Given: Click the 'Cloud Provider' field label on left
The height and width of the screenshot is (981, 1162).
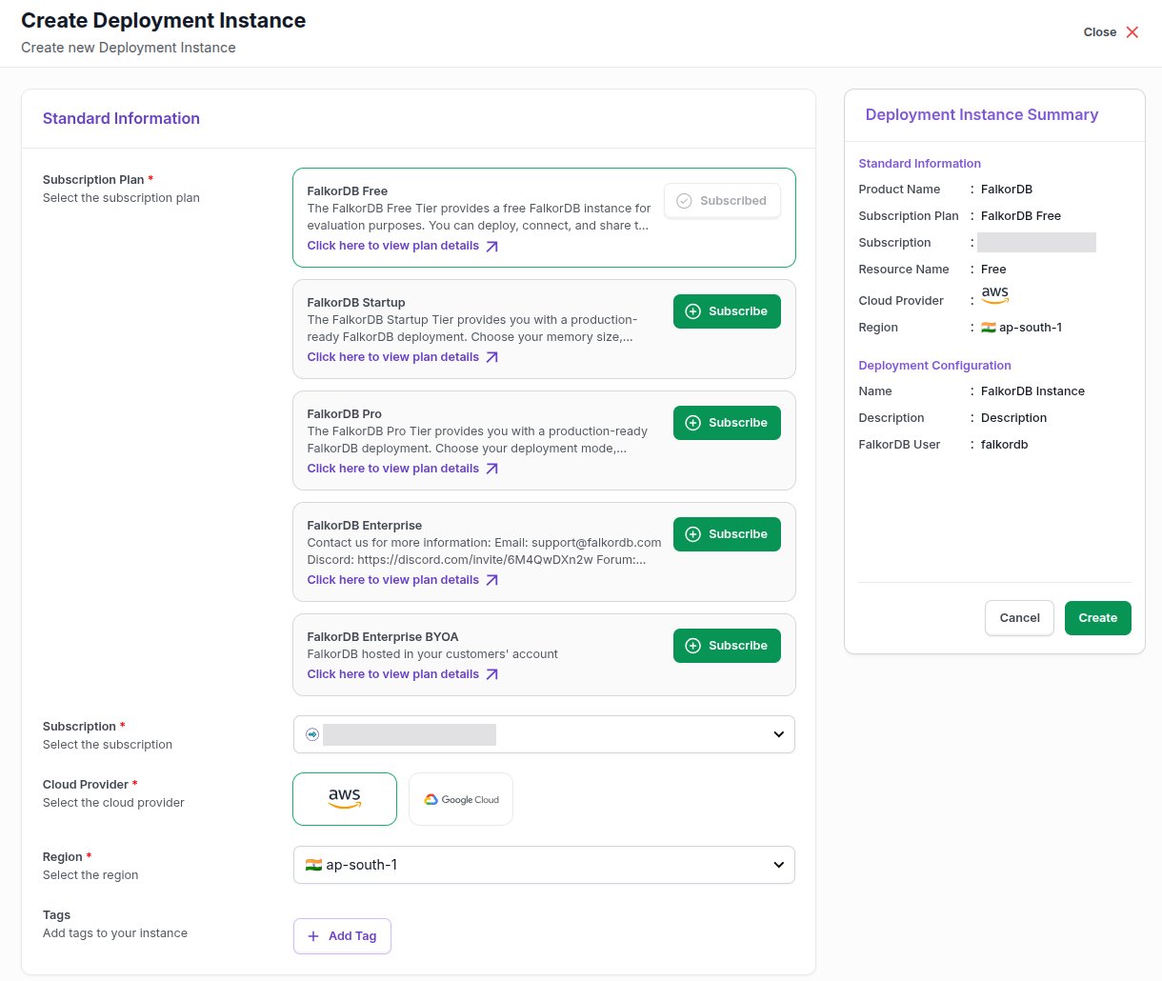Looking at the screenshot, I should coord(86,785).
